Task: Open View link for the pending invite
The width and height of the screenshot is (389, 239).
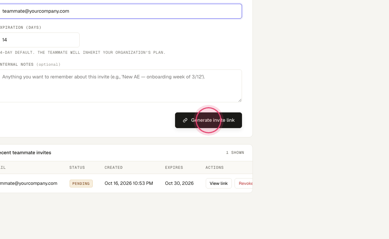Action: [x=218, y=183]
